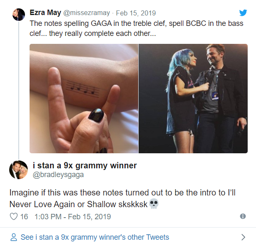Click the like count of 16
This screenshot has height=246, width=256.
24,216
